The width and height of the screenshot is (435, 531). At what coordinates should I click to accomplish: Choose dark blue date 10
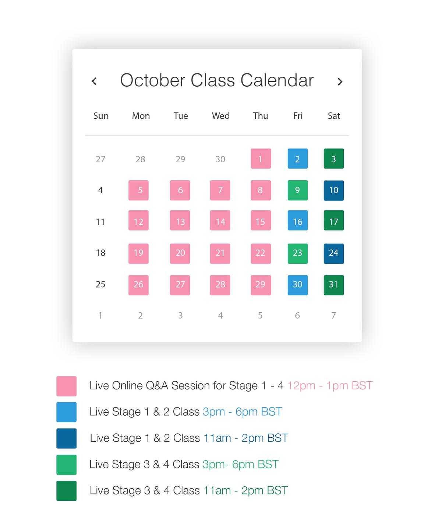333,190
